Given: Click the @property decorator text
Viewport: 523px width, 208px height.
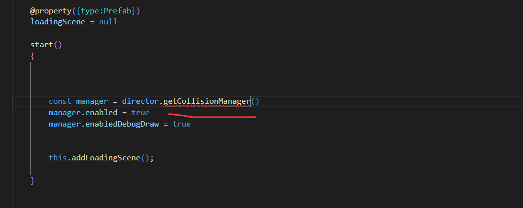Looking at the screenshot, I should pos(51,10).
